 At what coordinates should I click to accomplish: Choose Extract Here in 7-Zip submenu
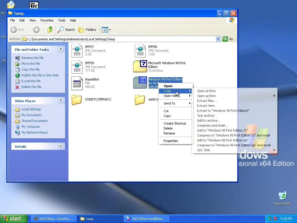pyautogui.click(x=234, y=106)
